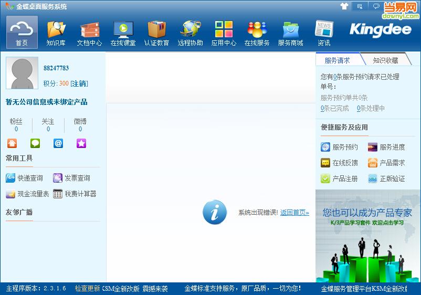Click the 0 count in 您有0条服务预约请求已处理
Screen dimensions: 421x295
[x=335, y=77]
